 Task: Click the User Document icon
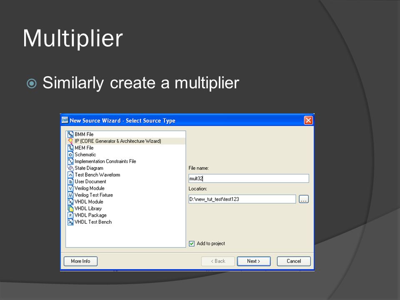click(70, 182)
